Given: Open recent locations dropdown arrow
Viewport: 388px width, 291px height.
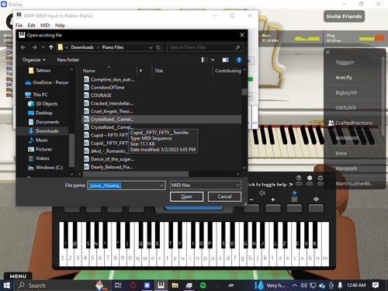Looking at the screenshot, I should (x=43, y=47).
